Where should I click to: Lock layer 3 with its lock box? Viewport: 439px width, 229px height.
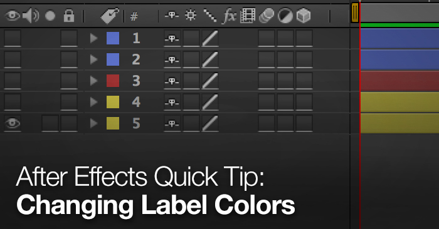[x=69, y=81]
